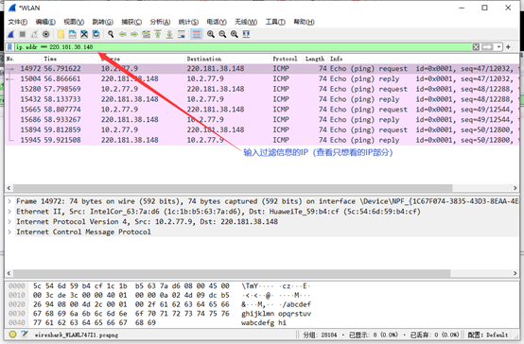524x344 pixels.
Task: Open the 文件(F) menu
Action: [x=18, y=22]
